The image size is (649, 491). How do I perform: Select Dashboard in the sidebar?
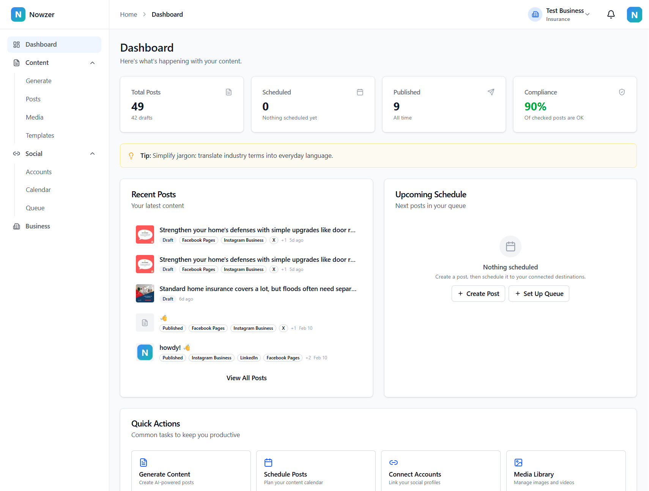coord(54,45)
